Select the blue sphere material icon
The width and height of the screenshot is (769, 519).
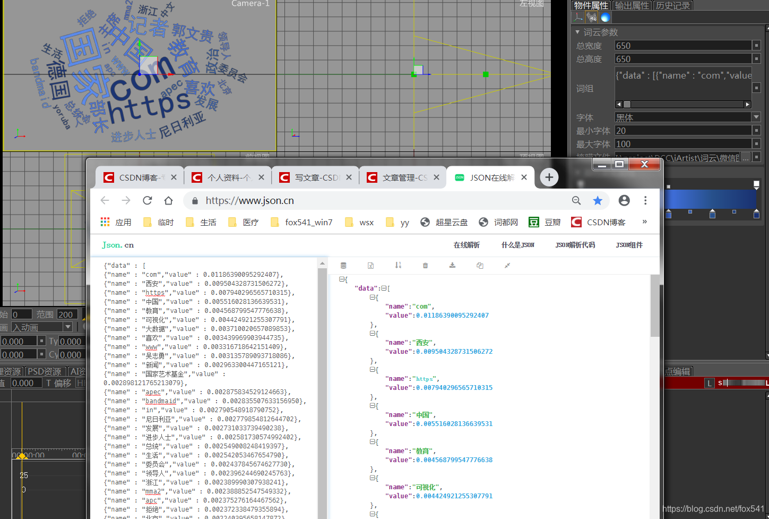point(605,17)
